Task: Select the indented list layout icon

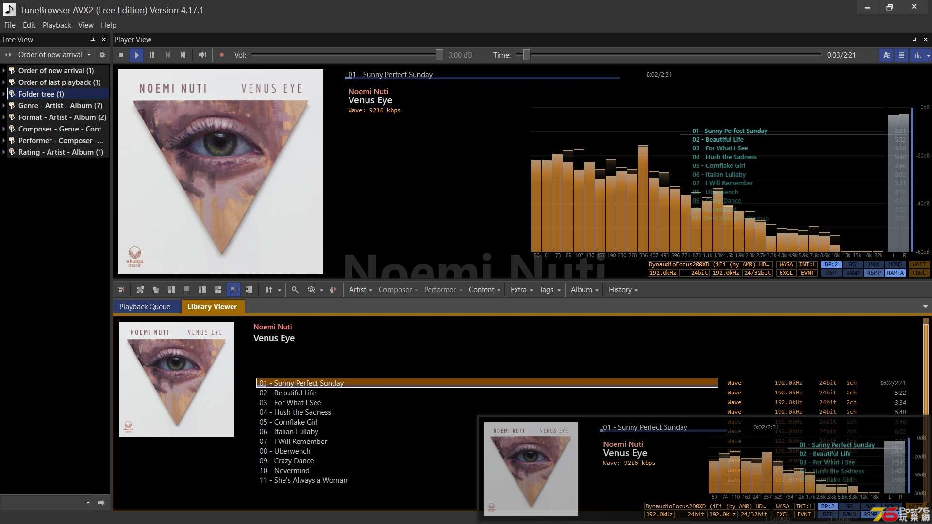Action: tap(249, 290)
